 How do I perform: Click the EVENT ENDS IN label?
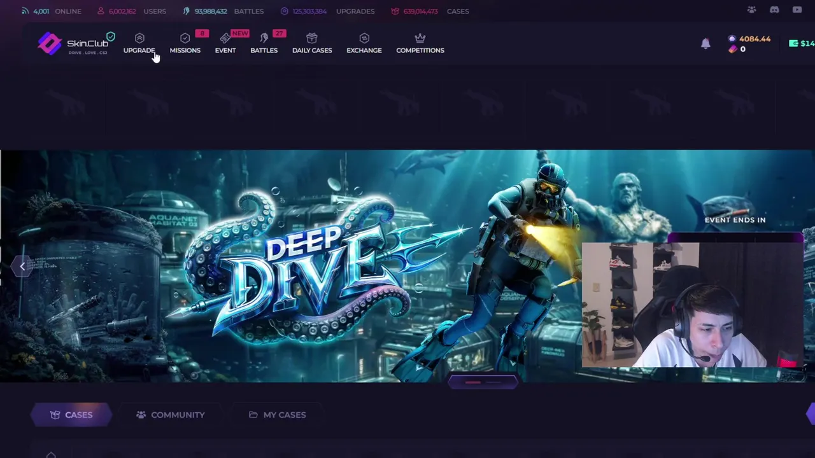pyautogui.click(x=735, y=219)
